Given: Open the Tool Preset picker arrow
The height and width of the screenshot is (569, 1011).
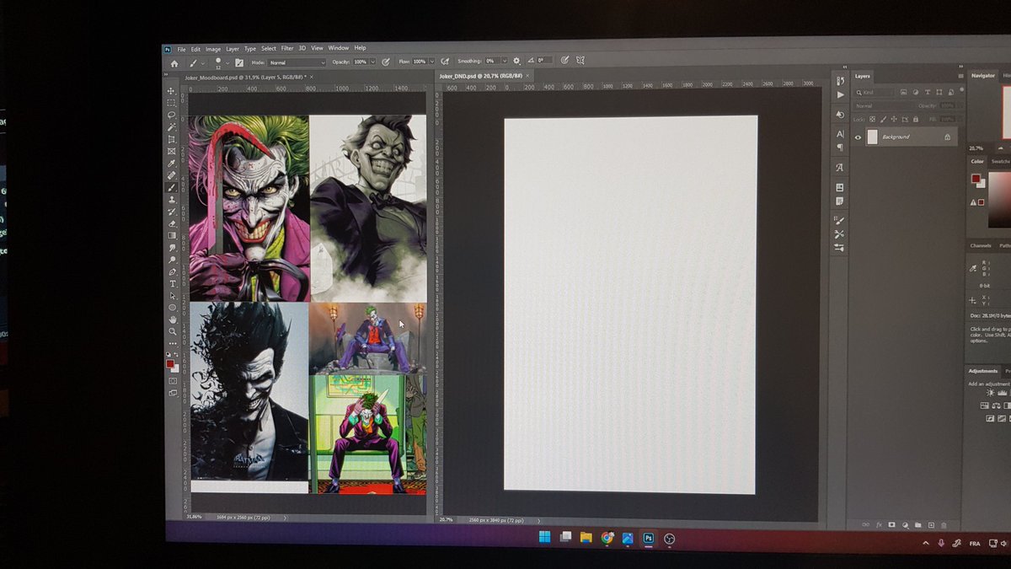Looking at the screenshot, I should (x=203, y=63).
